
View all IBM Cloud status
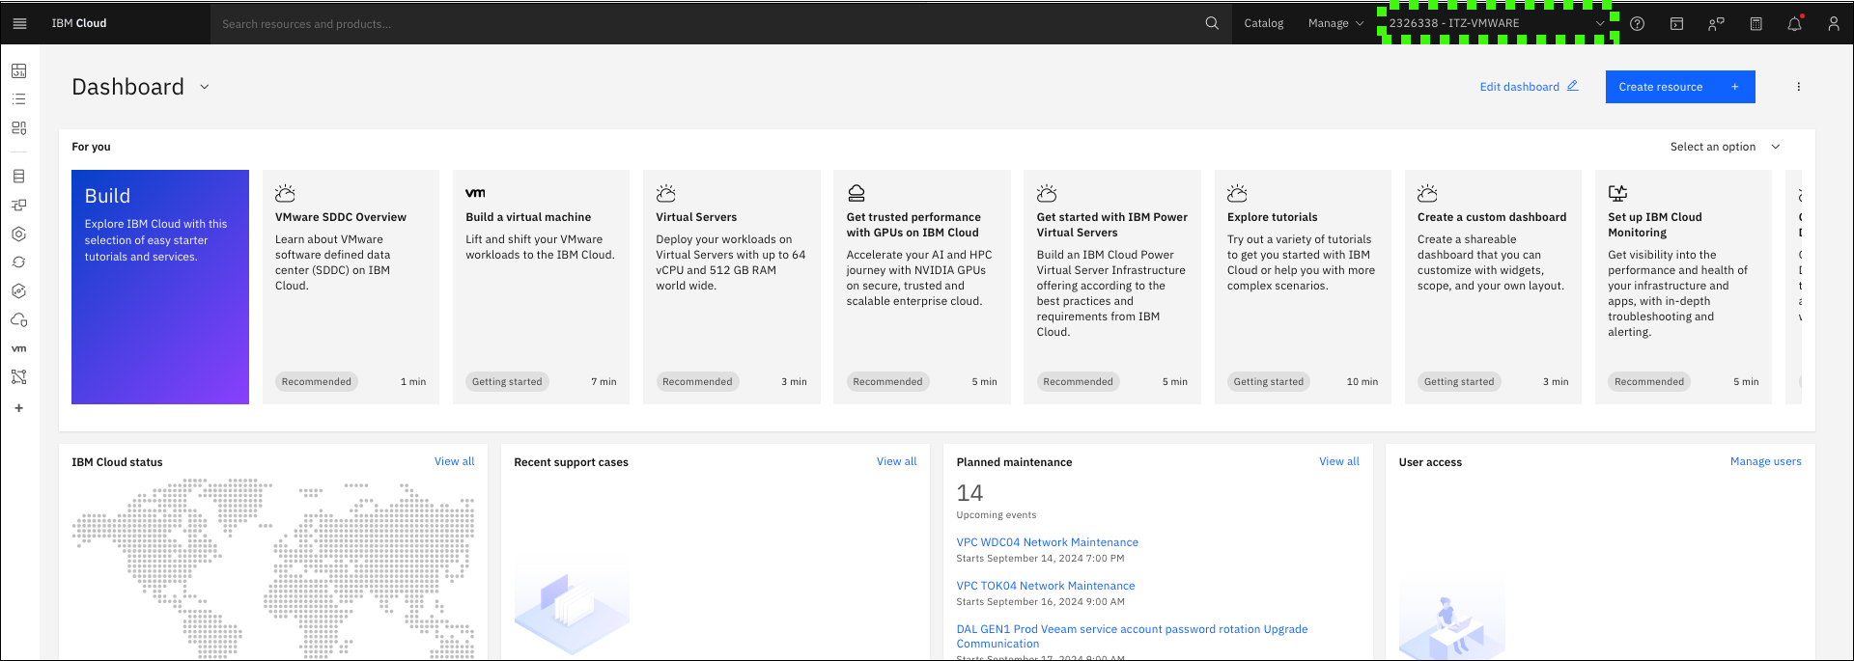point(455,461)
